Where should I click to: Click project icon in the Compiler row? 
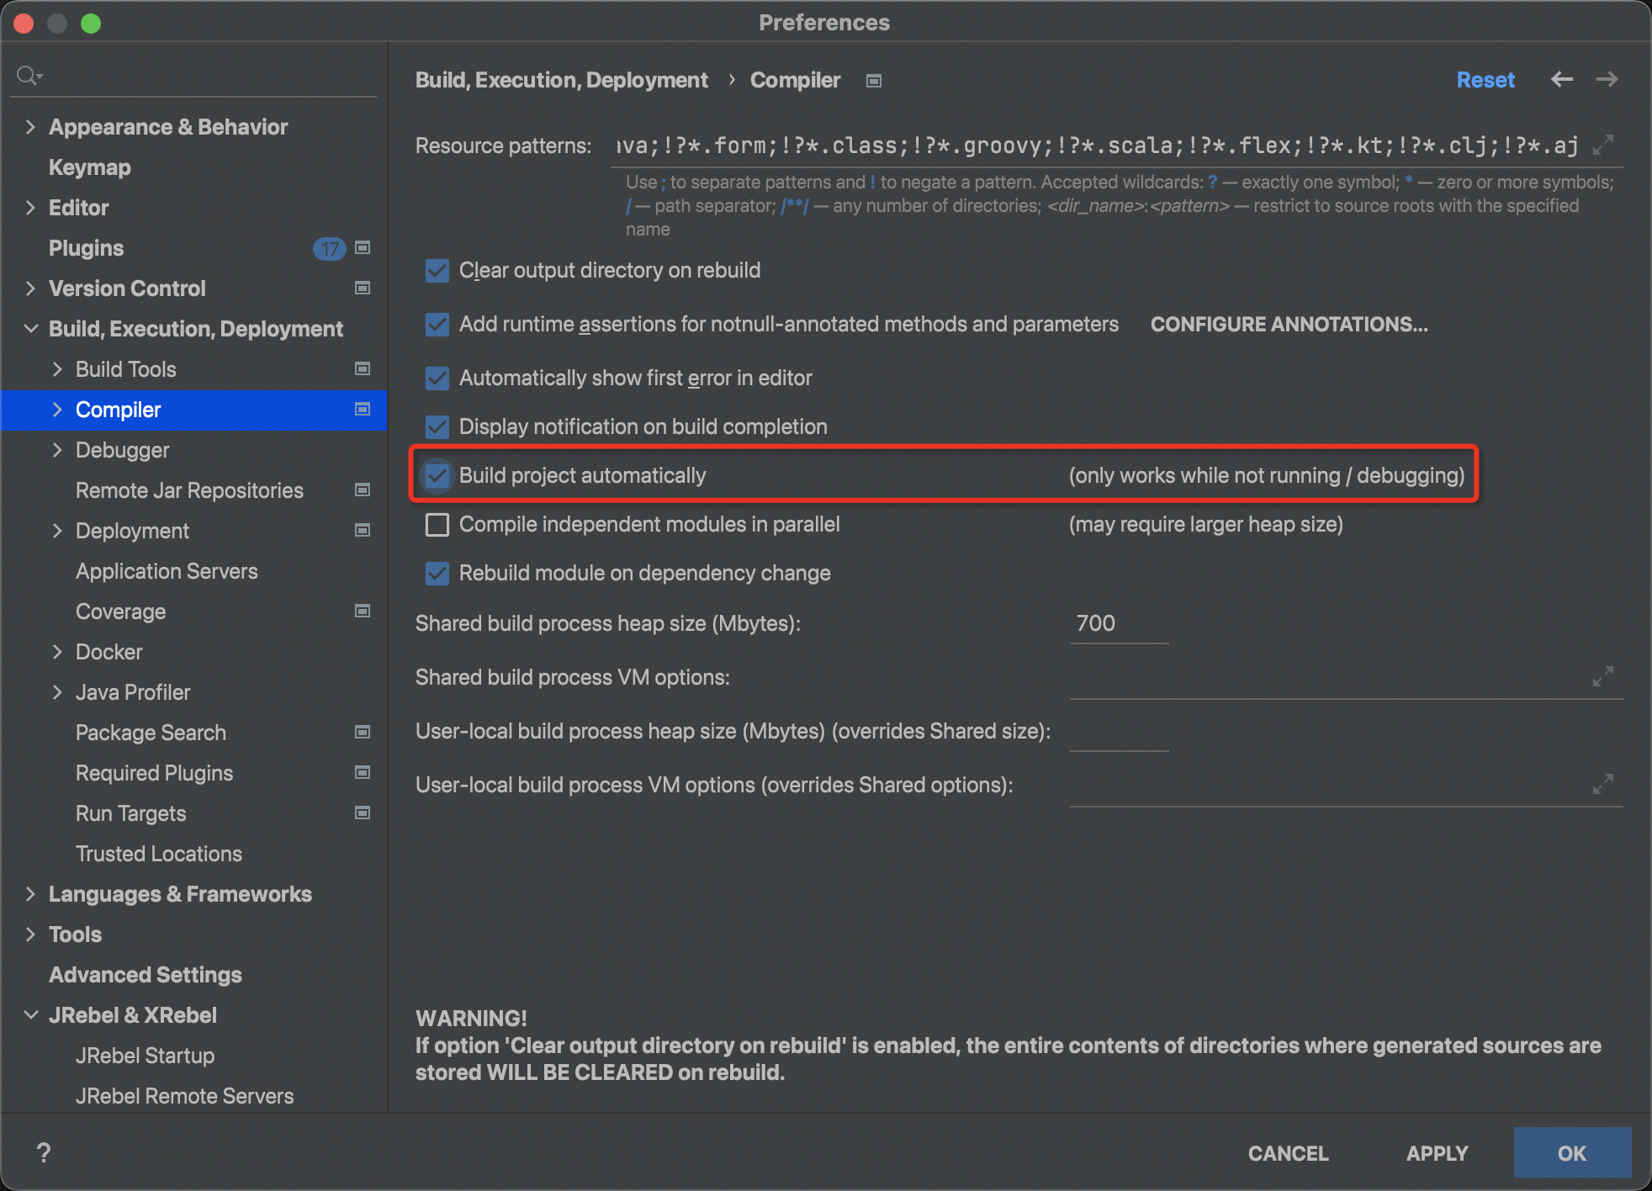click(x=363, y=409)
